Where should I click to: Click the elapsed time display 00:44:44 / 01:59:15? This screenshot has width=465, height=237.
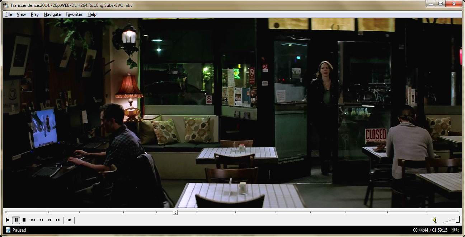pos(430,230)
